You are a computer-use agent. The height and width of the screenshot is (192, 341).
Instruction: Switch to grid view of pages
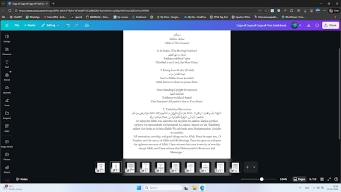click(322, 179)
